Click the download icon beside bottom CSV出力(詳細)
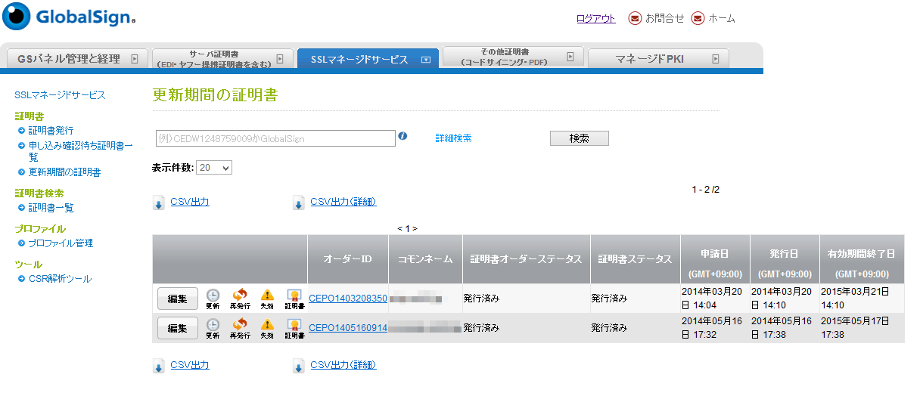920x393 pixels. coord(299,366)
